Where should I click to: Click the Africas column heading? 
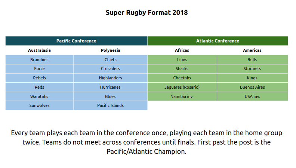tap(182, 50)
